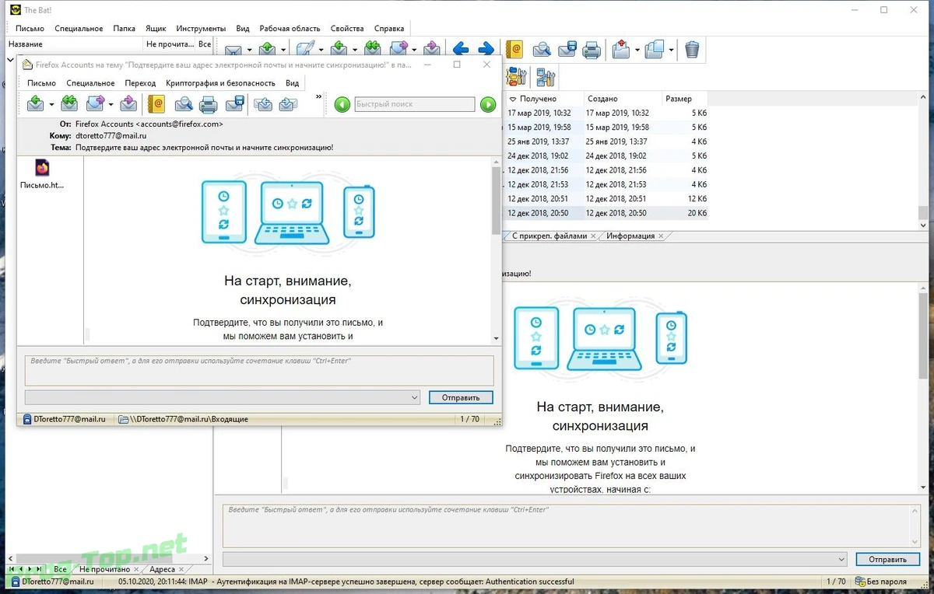Image resolution: width=934 pixels, height=594 pixels.
Task: Open the address book in the main toolbar
Action: coord(514,50)
